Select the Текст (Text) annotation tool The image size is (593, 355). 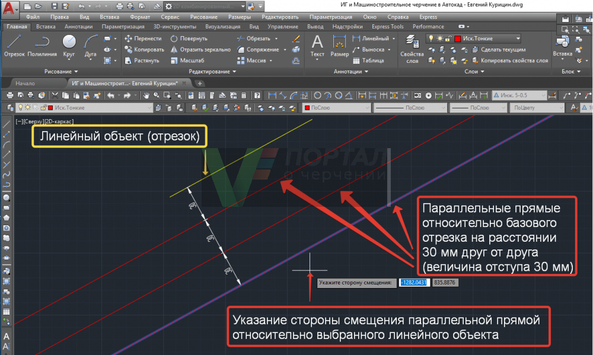(x=317, y=46)
